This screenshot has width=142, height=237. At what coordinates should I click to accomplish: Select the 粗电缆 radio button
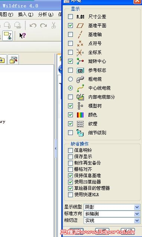click(x=70, y=79)
